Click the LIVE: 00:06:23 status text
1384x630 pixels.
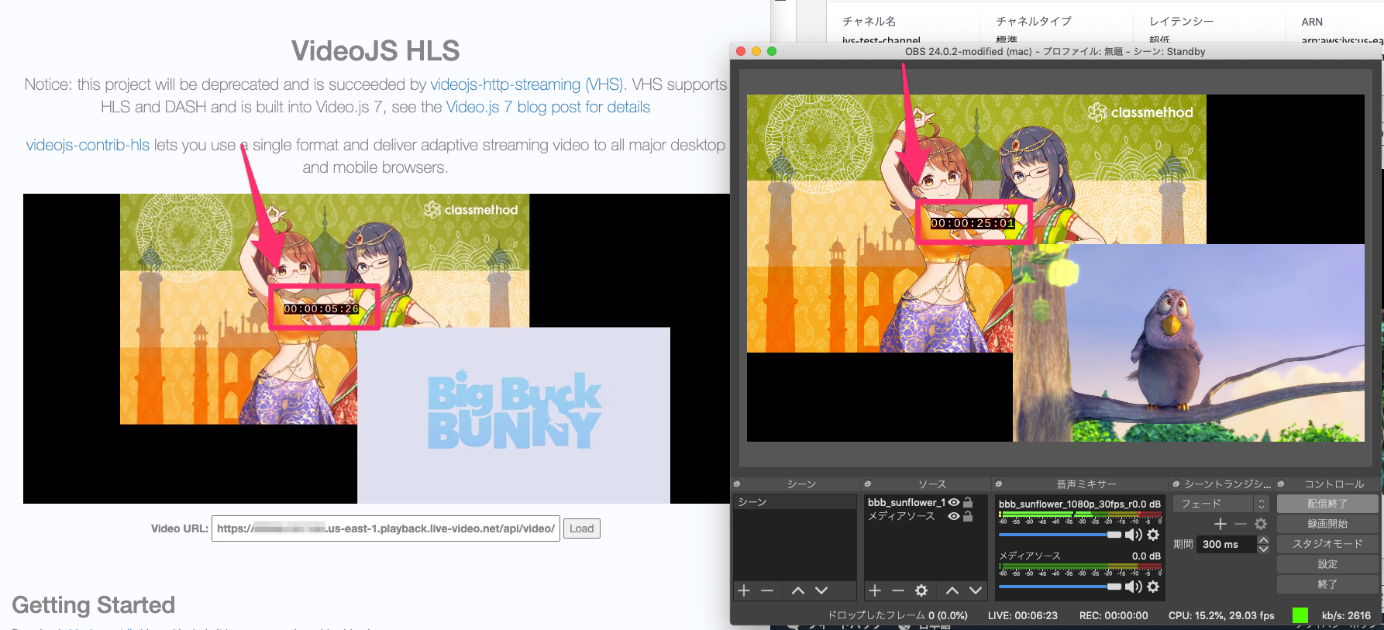(x=1022, y=615)
